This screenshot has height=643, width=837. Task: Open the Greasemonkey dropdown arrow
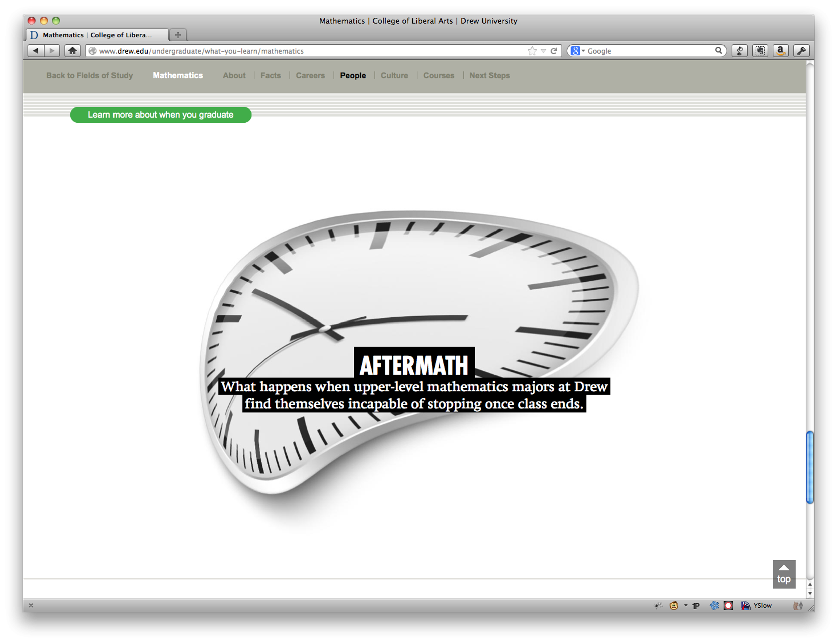pos(686,605)
